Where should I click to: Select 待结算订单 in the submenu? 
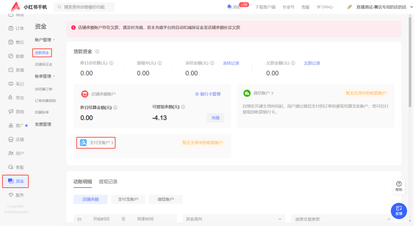click(x=44, y=89)
